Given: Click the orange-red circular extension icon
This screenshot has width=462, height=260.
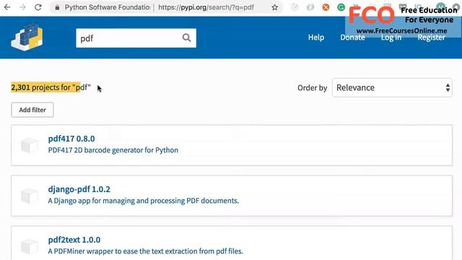Looking at the screenshot, I should [x=326, y=7].
